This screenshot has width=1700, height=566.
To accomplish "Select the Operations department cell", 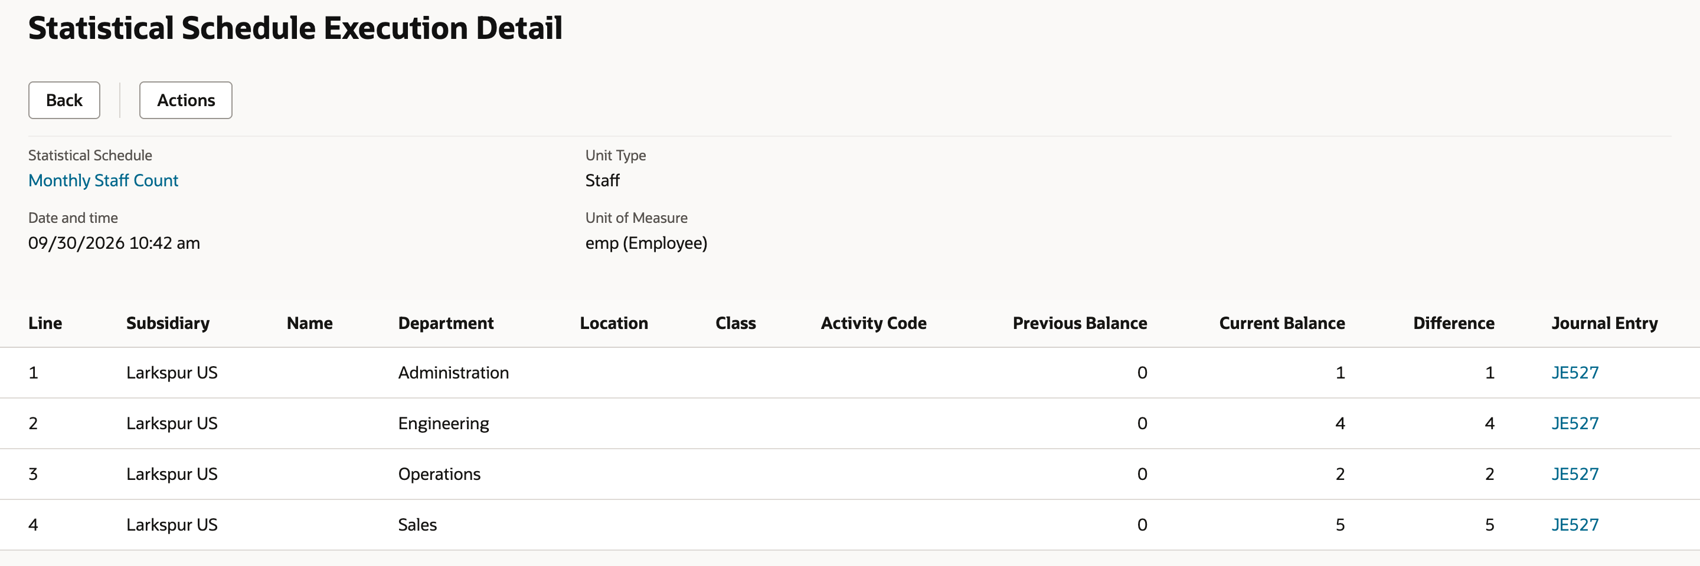I will [439, 475].
